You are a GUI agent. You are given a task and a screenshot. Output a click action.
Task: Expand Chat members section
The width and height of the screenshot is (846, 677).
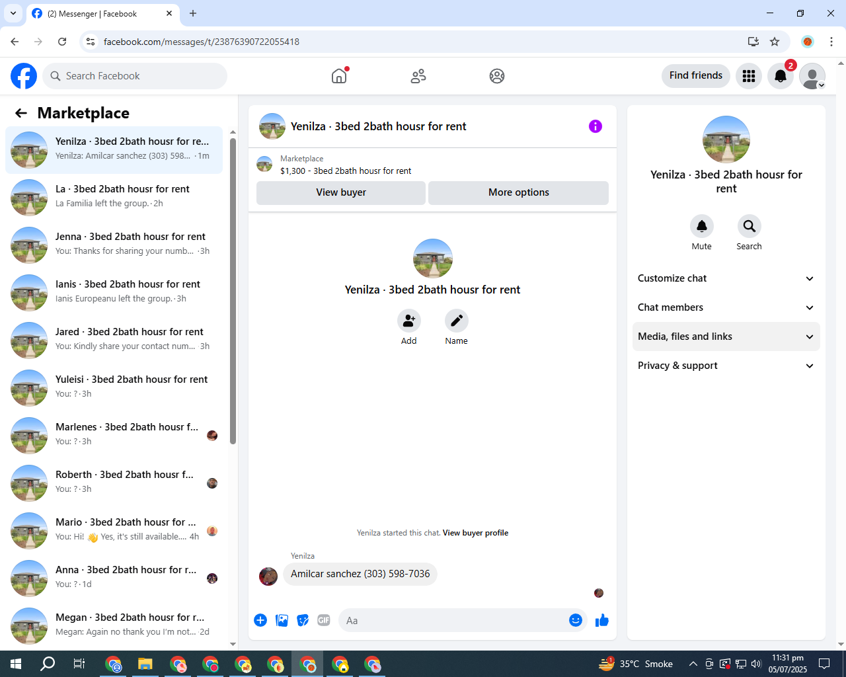coord(726,307)
